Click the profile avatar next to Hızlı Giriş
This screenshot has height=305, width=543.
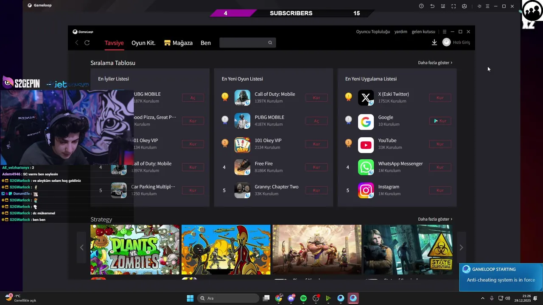446,42
